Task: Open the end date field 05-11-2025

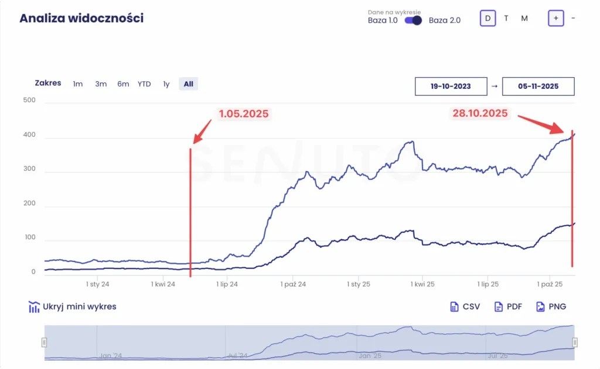Action: pyautogui.click(x=538, y=86)
